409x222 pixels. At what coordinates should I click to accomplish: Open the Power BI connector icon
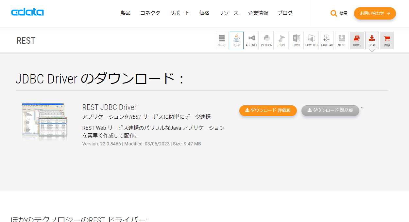click(x=312, y=40)
